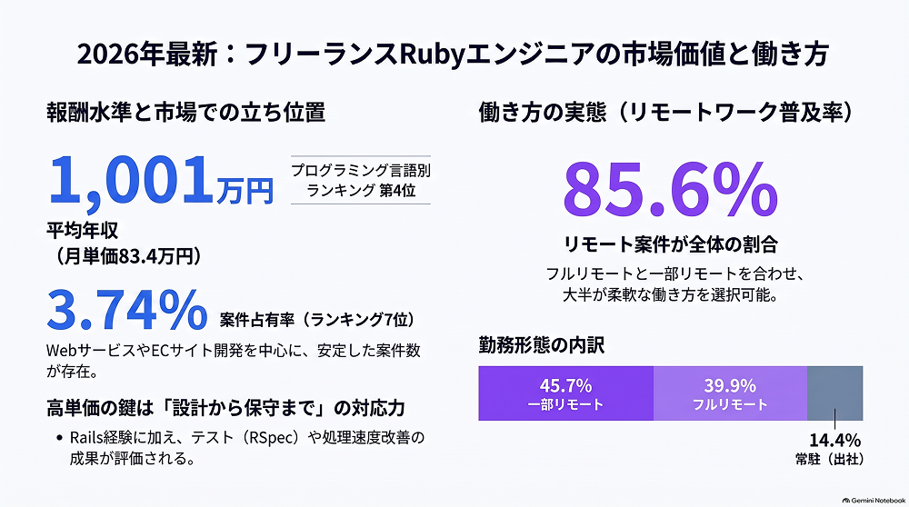Screen dimensions: 909x507
Task: Click the Gemini Notebook watermark text
Action: (878, 500)
